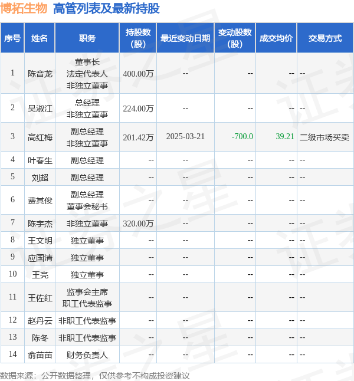Click the -700.0 change value
The width and height of the screenshot is (354, 381).
[242, 137]
